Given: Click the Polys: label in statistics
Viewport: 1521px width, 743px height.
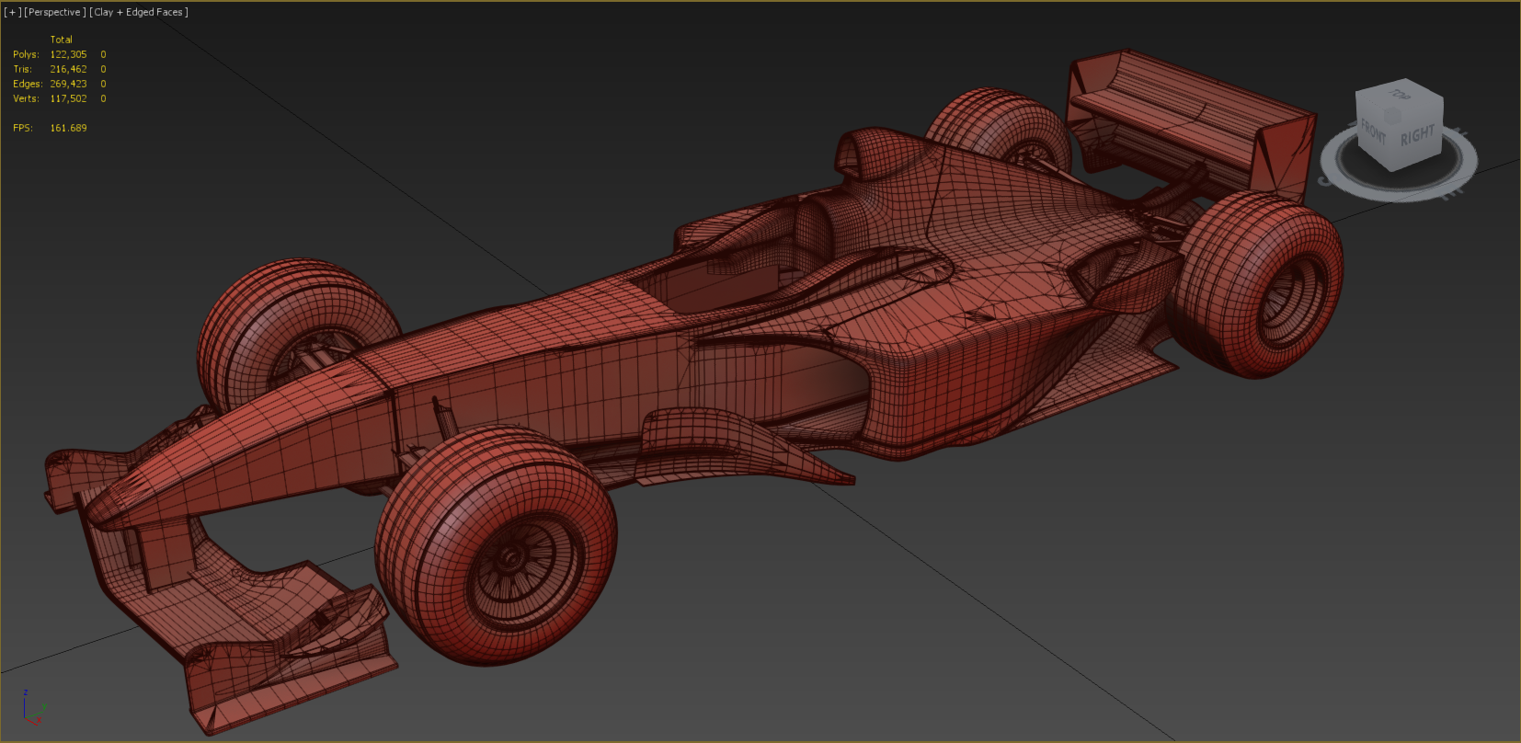Looking at the screenshot, I should coord(26,54).
